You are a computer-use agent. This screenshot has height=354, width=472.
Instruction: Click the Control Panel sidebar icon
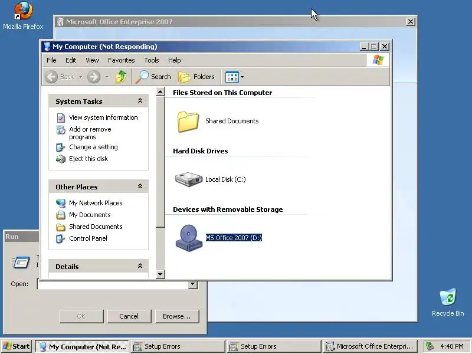click(61, 239)
